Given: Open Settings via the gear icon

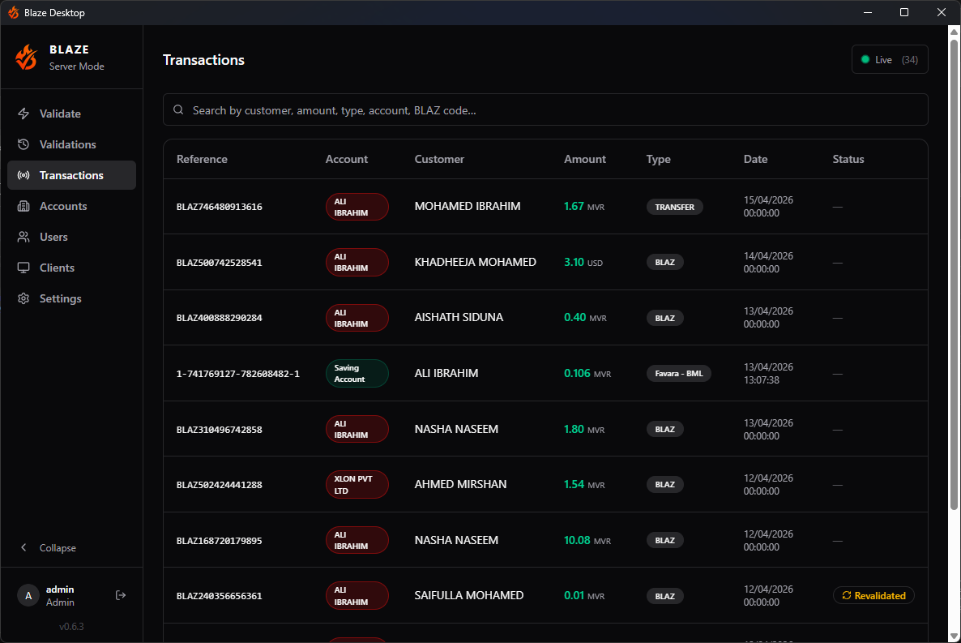Looking at the screenshot, I should (24, 298).
